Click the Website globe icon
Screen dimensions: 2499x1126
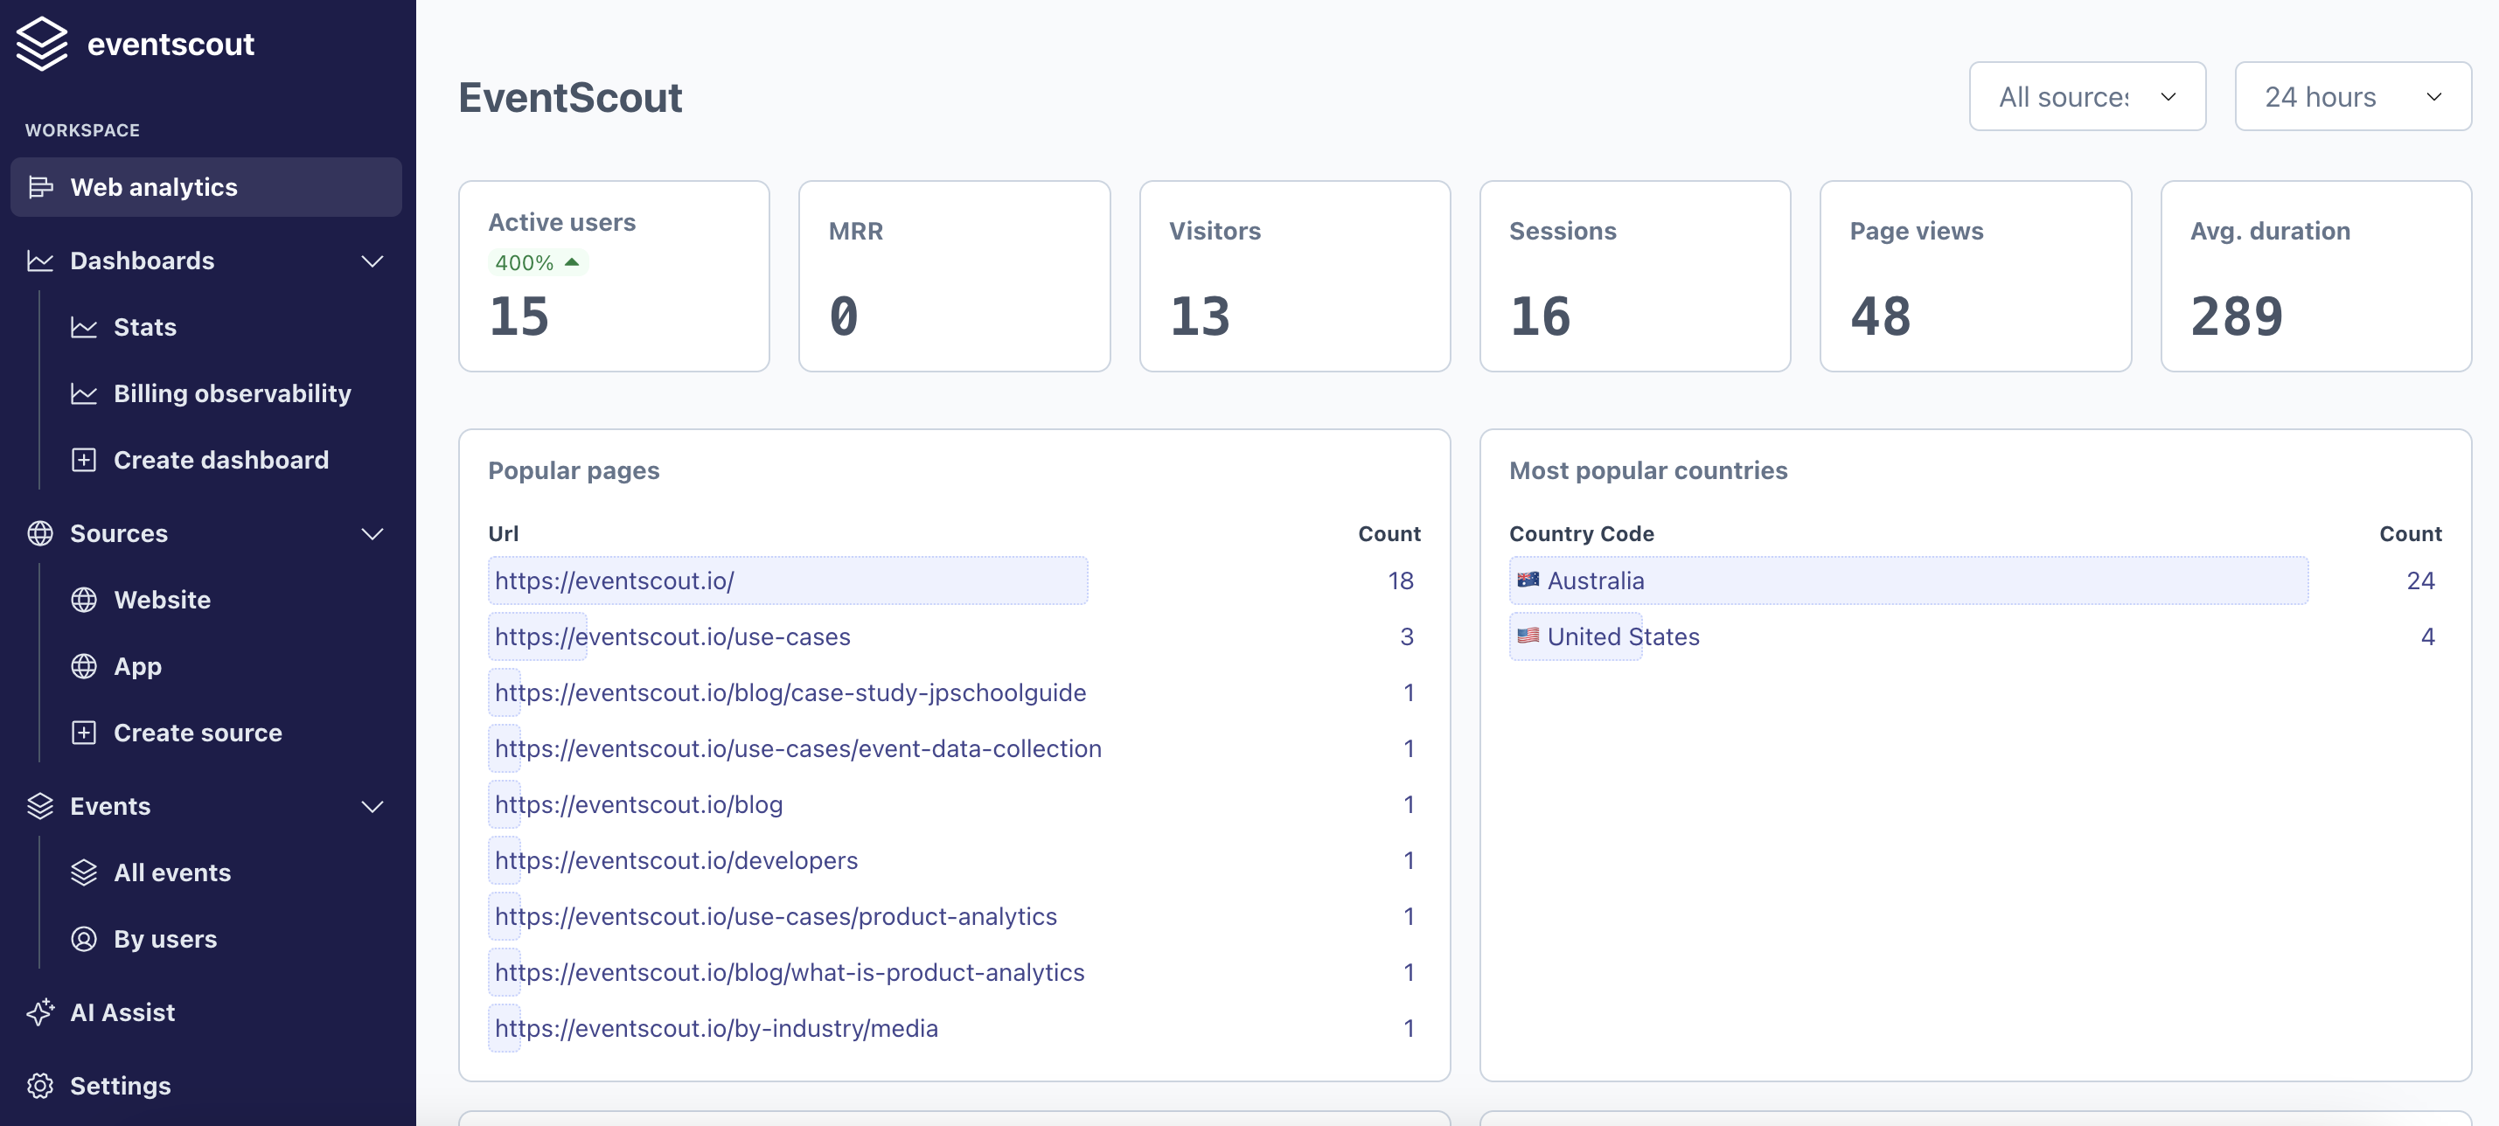[x=85, y=601]
